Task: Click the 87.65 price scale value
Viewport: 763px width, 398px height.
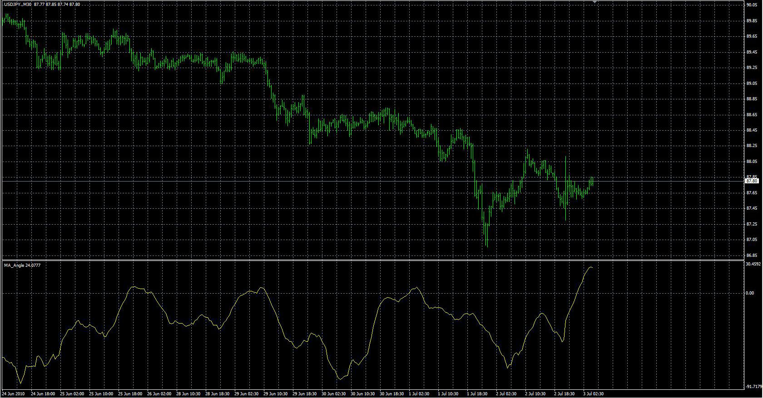Action: 752,193
